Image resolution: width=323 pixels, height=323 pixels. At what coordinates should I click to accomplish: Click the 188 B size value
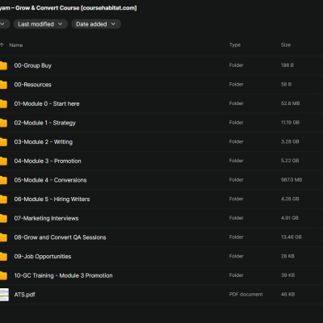point(287,65)
